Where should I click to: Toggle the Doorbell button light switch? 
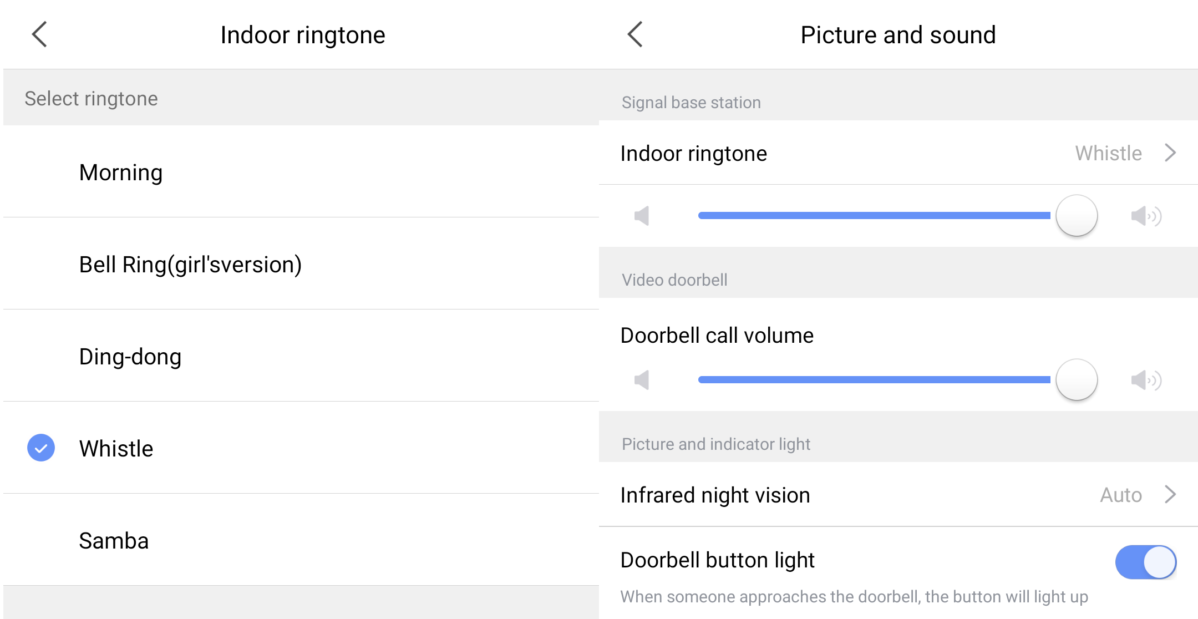pos(1145,562)
